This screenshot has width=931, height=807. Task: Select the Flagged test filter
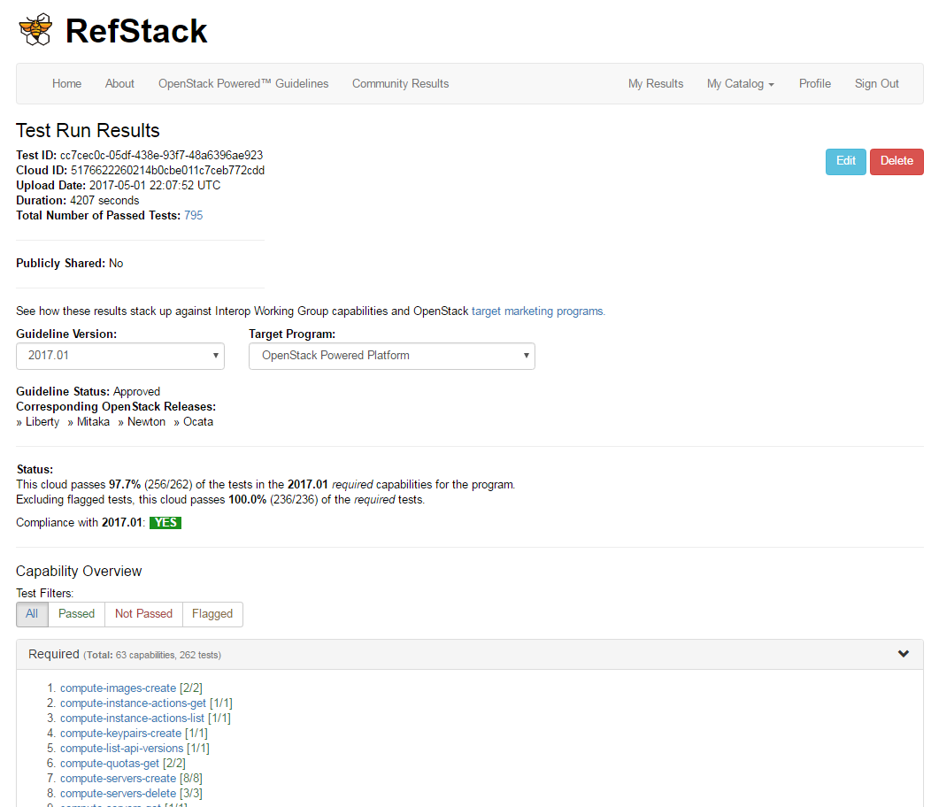[212, 614]
